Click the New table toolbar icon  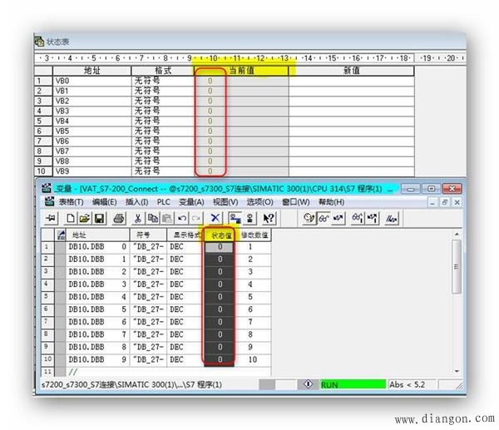point(71,218)
